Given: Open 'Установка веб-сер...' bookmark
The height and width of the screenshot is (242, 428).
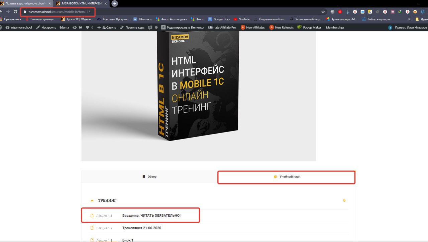Looking at the screenshot, I should (x=306, y=19).
